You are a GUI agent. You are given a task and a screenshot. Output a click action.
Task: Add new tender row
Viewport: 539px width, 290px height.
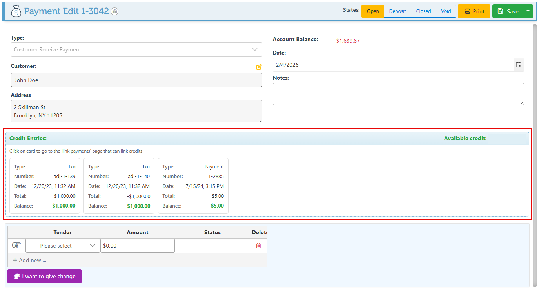[29, 260]
